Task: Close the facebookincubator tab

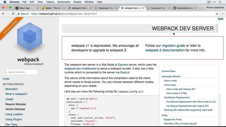Action: pos(196,8)
